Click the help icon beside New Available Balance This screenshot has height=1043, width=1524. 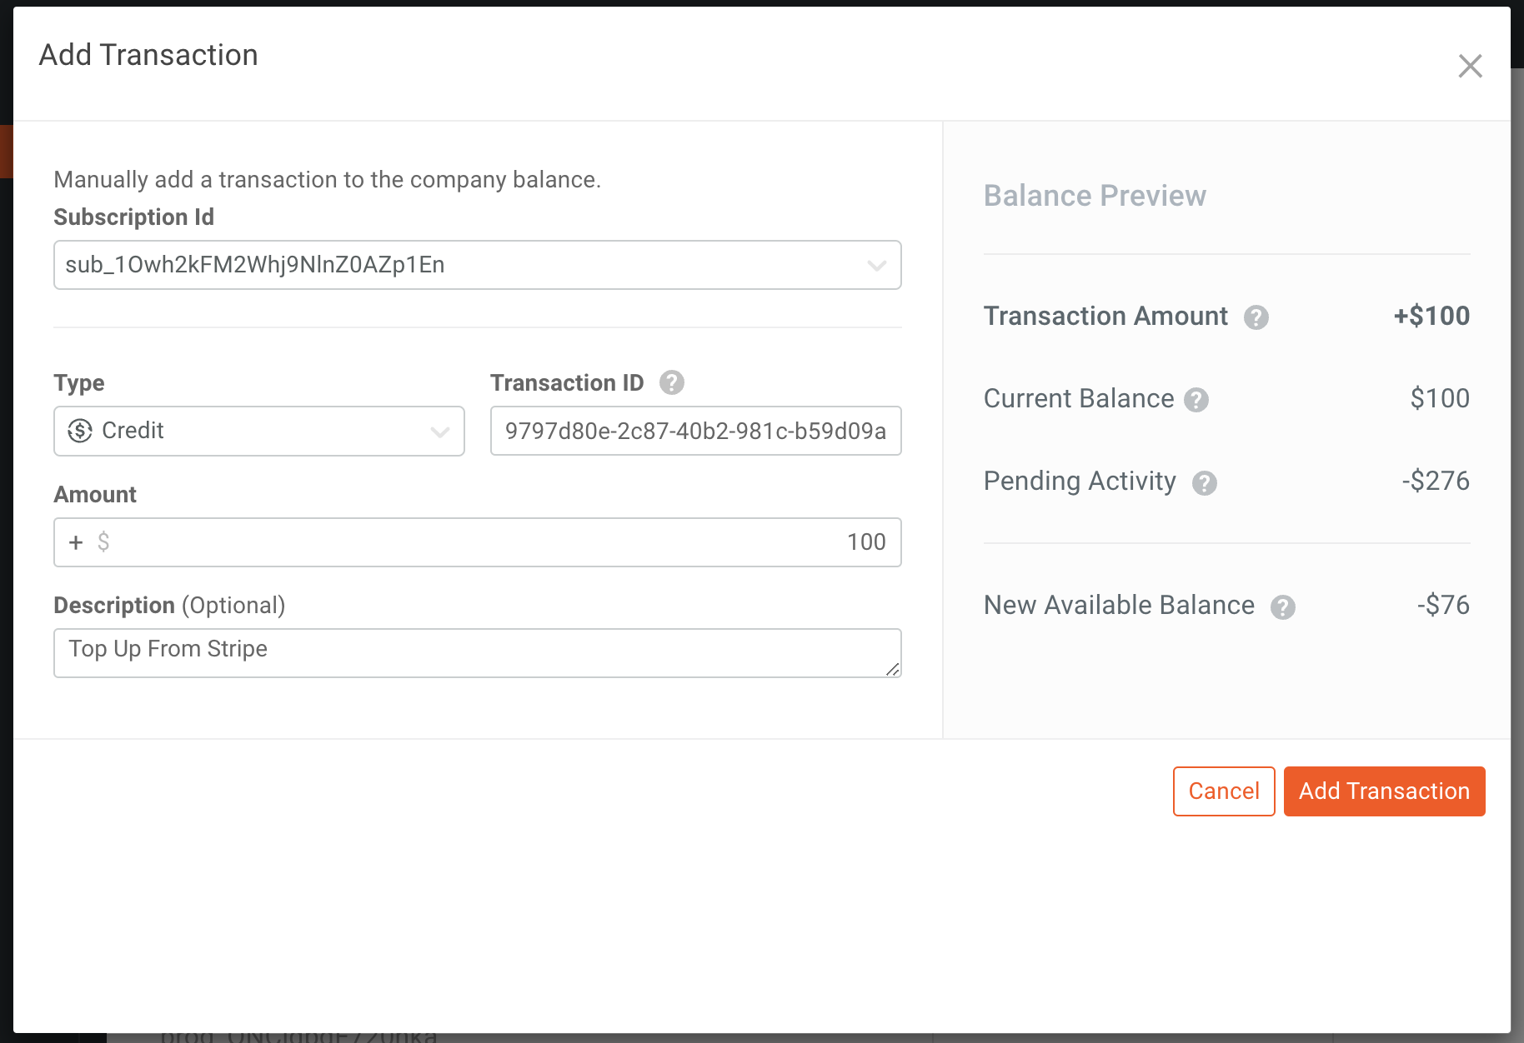click(1283, 606)
